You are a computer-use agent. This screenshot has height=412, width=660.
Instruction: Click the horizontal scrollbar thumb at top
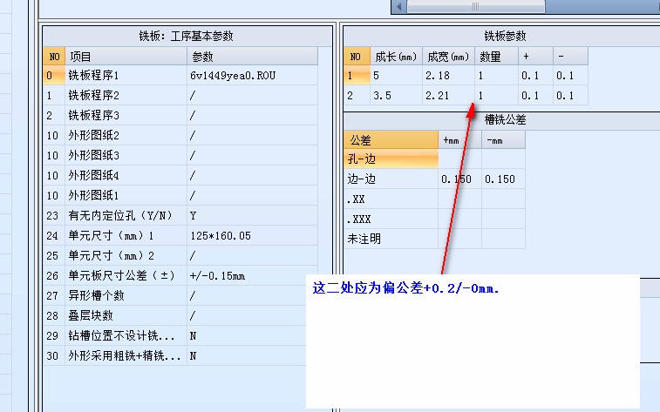click(x=476, y=7)
